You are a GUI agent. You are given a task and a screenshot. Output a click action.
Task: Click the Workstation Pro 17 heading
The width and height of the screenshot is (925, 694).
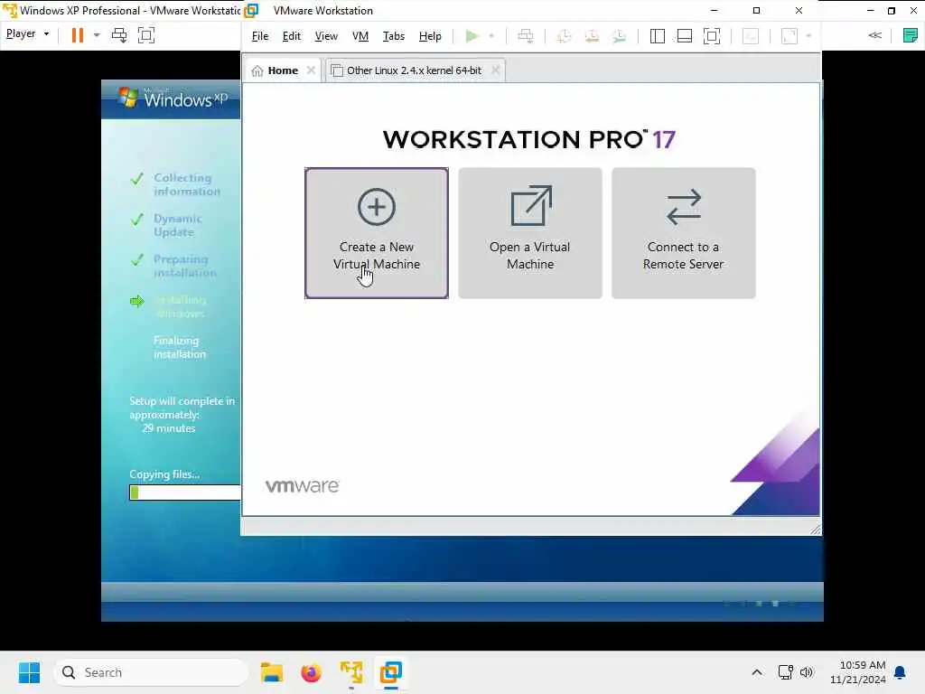click(529, 140)
